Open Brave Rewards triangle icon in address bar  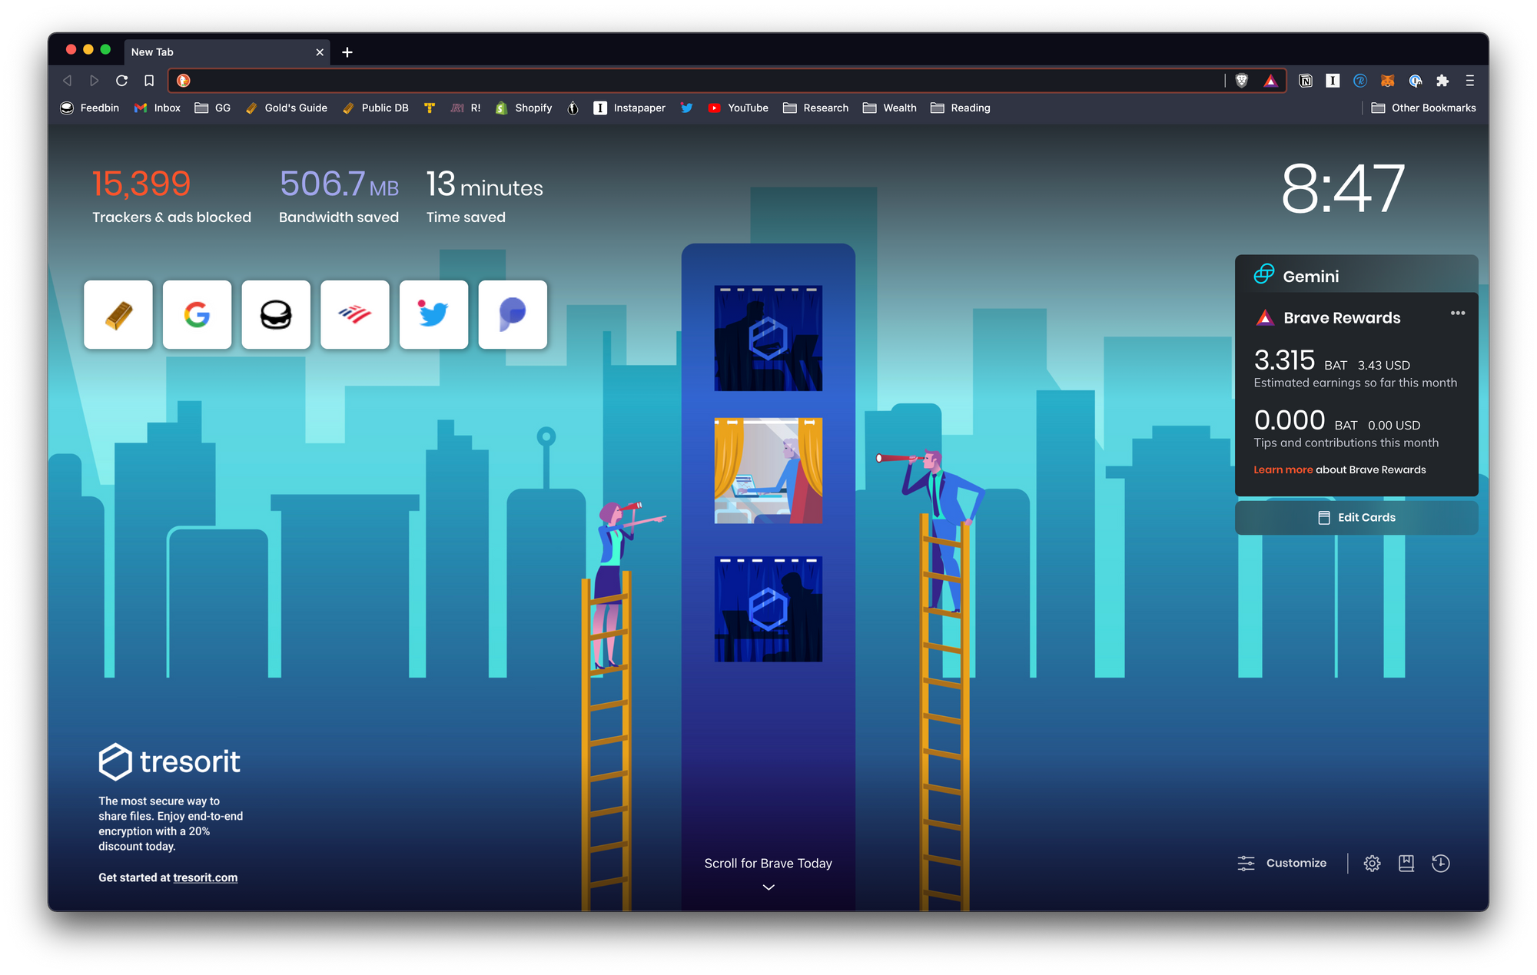tap(1270, 81)
